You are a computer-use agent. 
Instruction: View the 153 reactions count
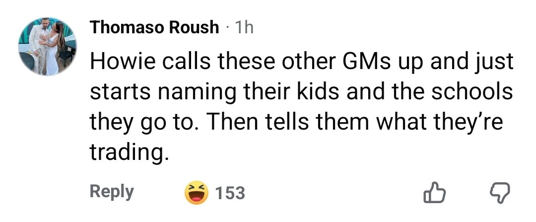231,193
